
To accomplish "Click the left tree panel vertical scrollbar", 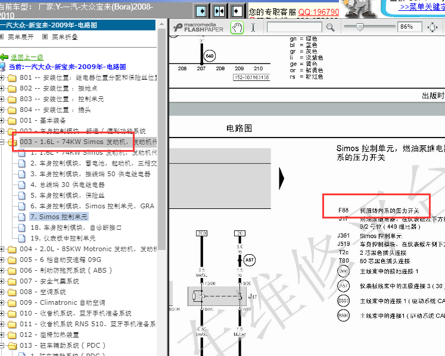I will pos(161,139).
